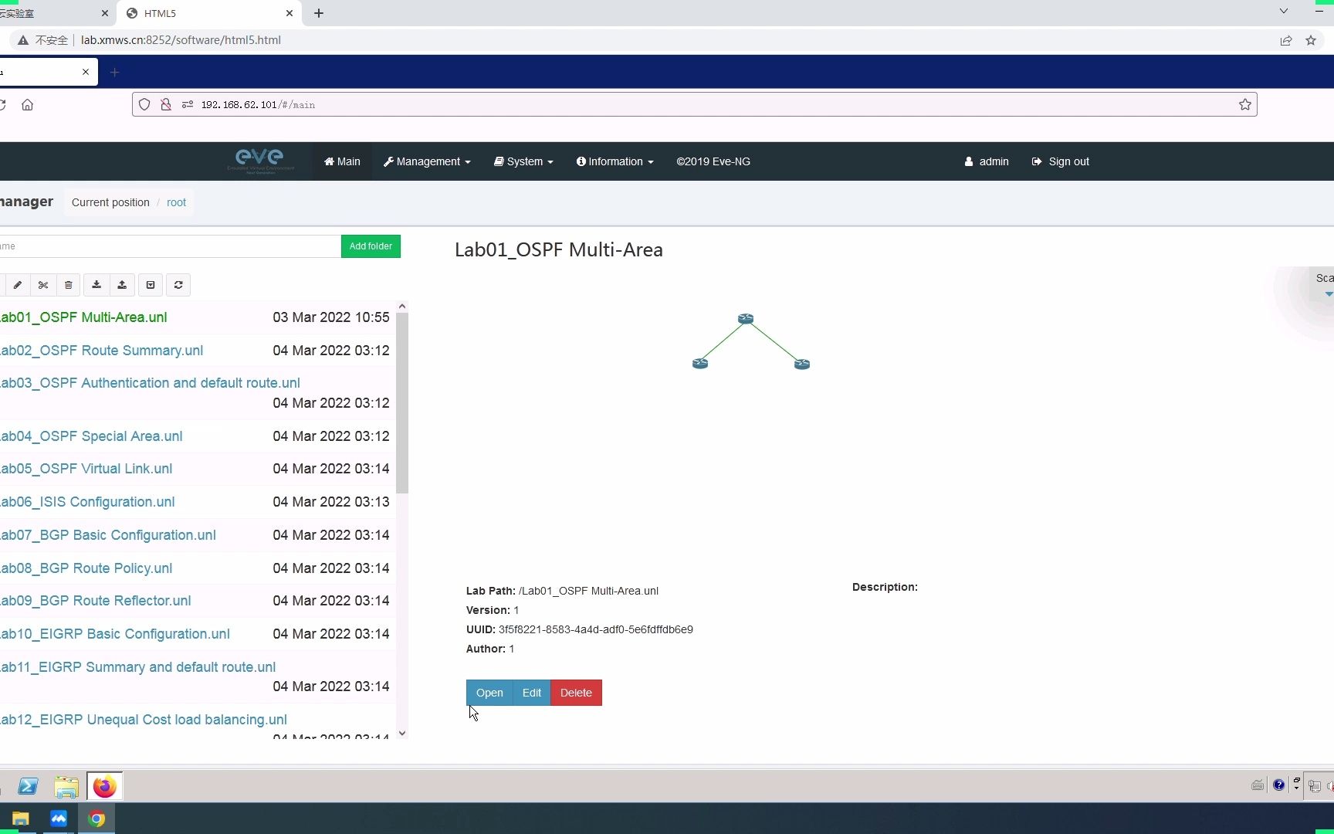Bookmark the page with inner address bar star
1334x834 pixels.
click(x=1244, y=104)
